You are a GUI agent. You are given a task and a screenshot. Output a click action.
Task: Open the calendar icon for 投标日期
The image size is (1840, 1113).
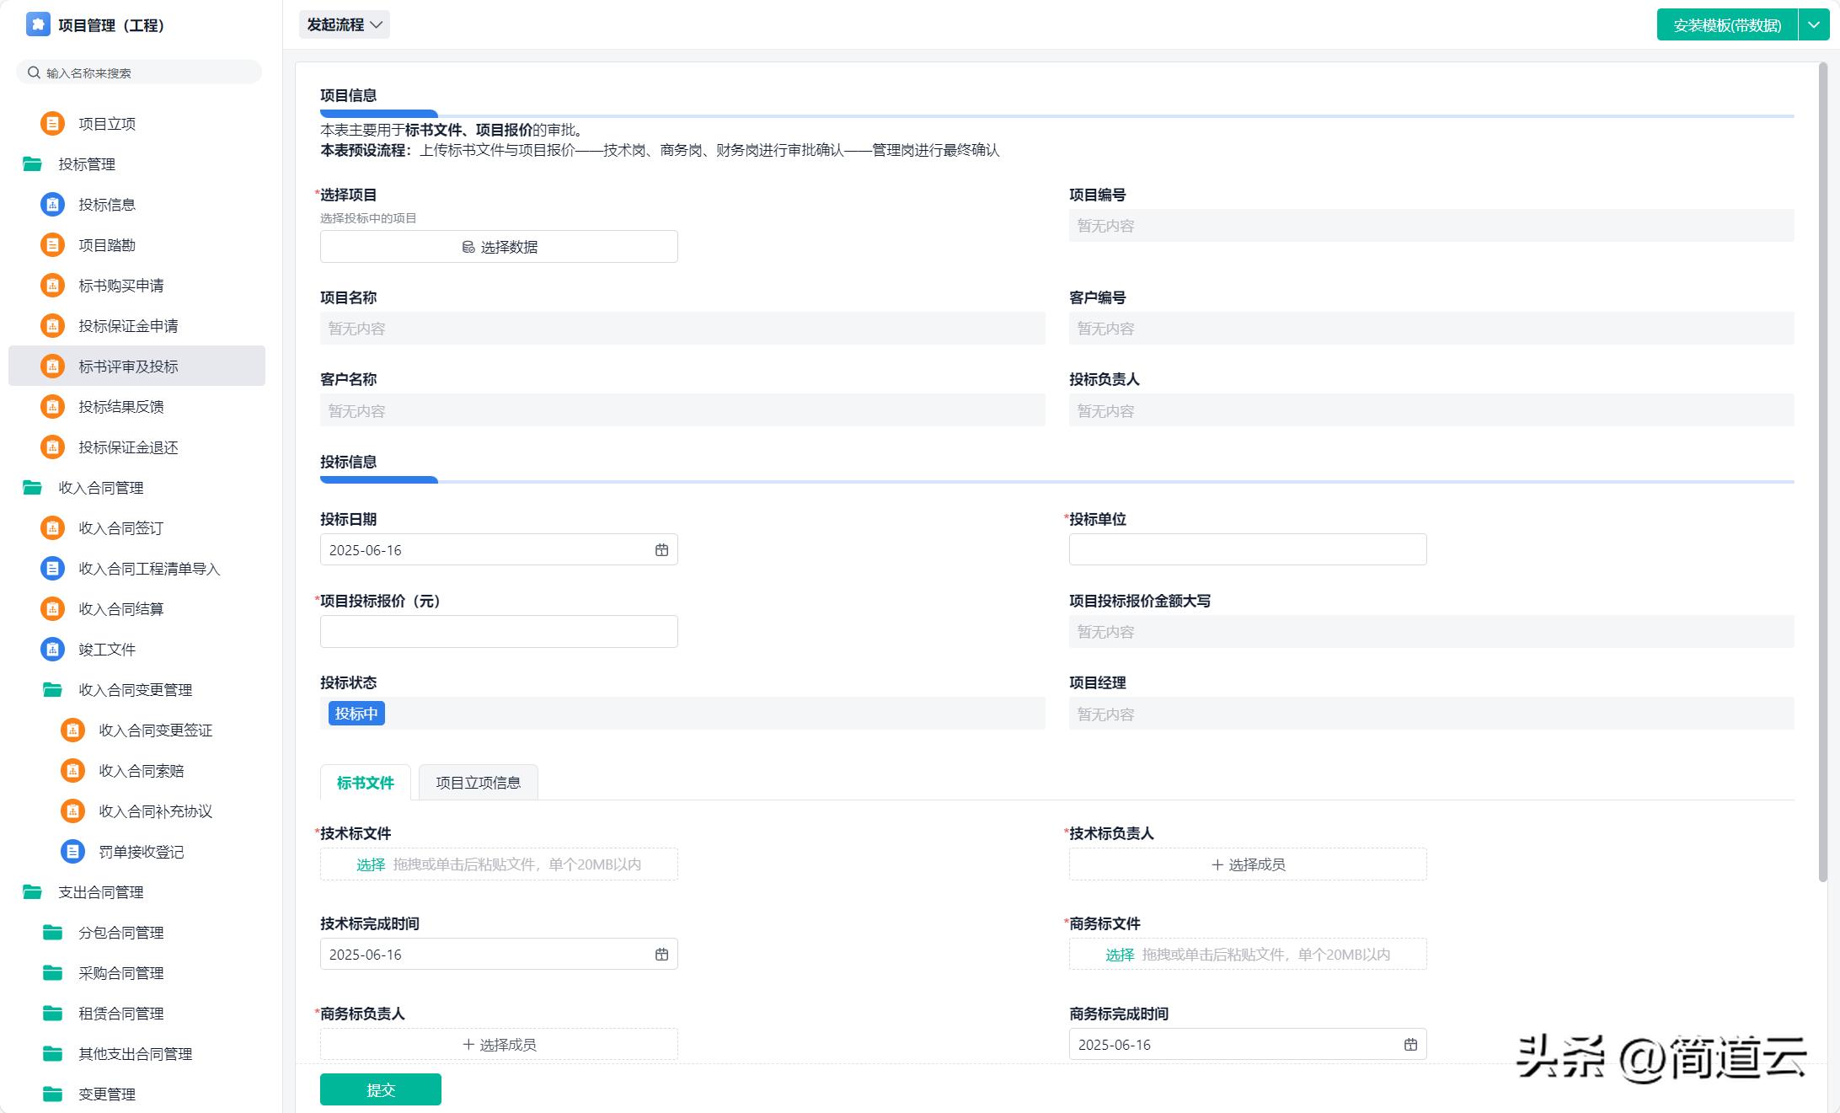pyautogui.click(x=661, y=550)
